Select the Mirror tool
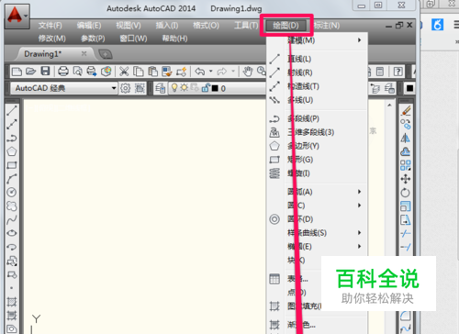Image resolution: width=459 pixels, height=334 pixels. [x=406, y=138]
